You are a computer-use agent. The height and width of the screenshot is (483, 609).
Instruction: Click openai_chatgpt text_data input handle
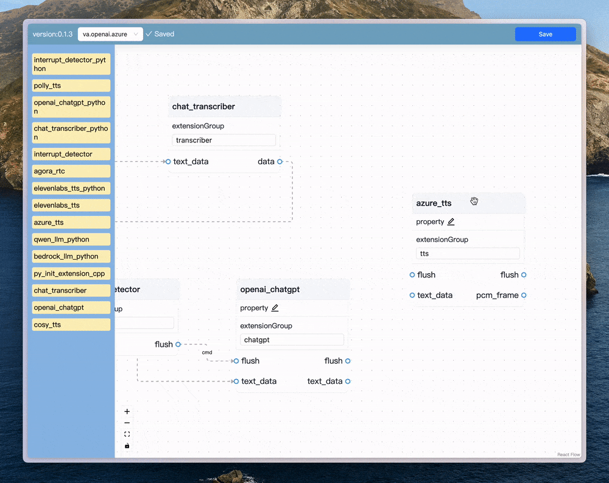tap(236, 381)
